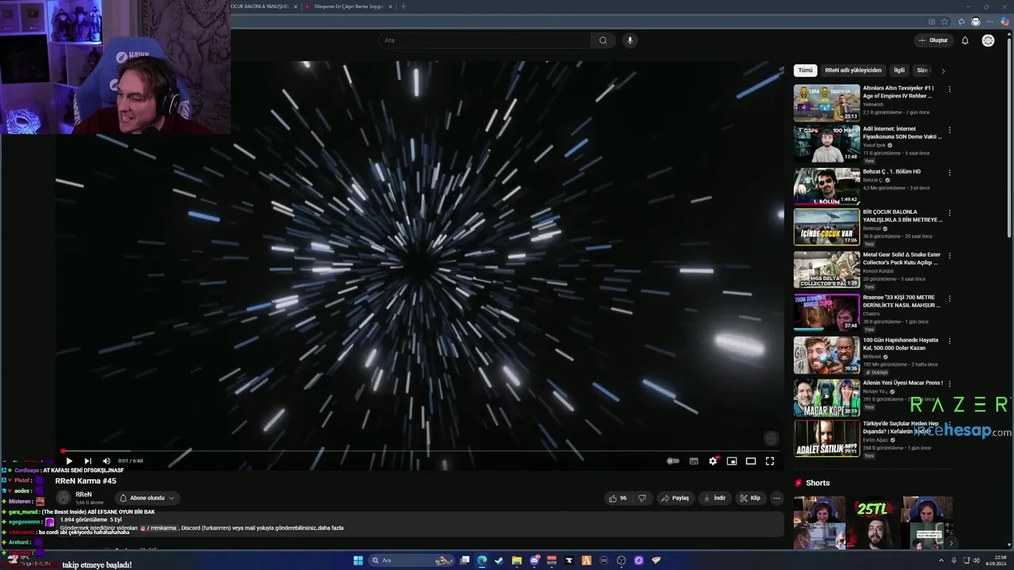Open options menu for BİR ÇOCUK BALONLA

click(x=949, y=213)
